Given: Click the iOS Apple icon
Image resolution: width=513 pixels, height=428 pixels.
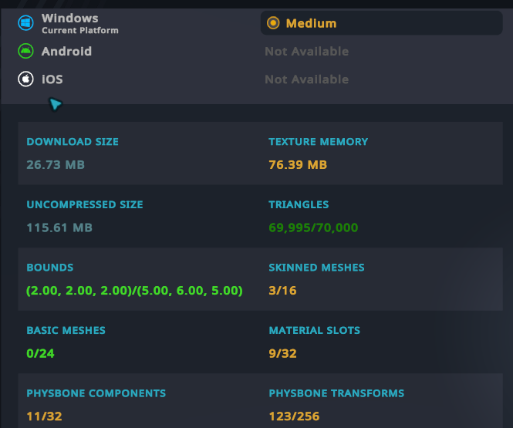Looking at the screenshot, I should tap(25, 79).
